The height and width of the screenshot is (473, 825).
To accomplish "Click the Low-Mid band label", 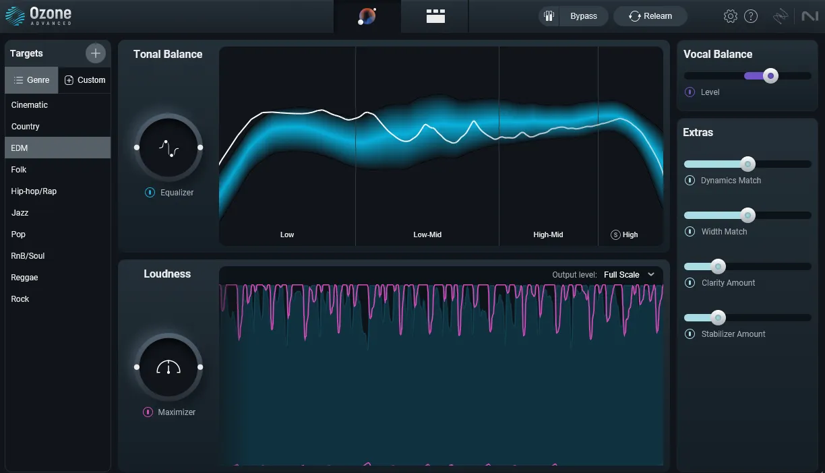I will 427,234.
